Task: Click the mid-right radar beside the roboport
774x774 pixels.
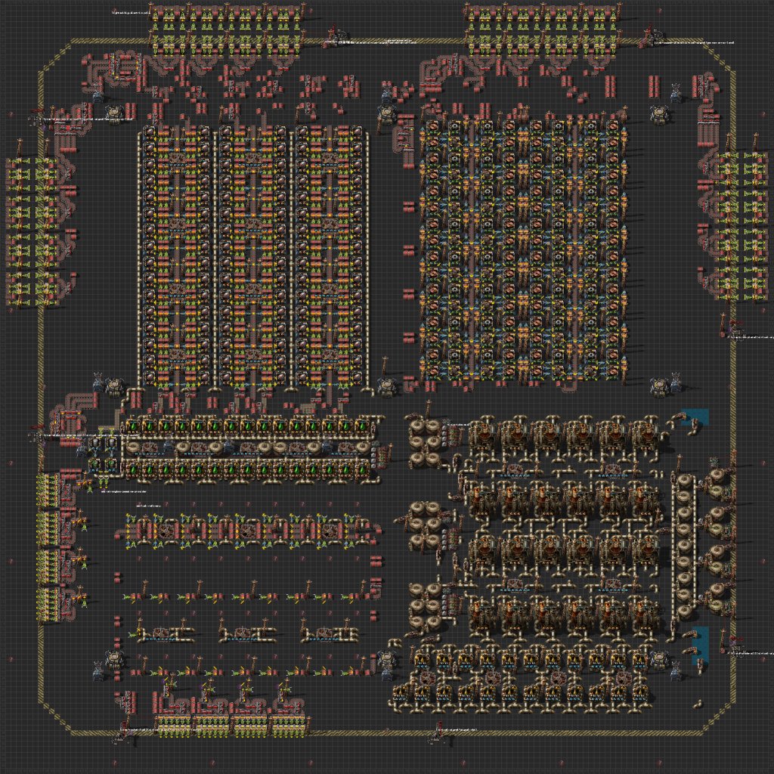Action: click(x=676, y=381)
